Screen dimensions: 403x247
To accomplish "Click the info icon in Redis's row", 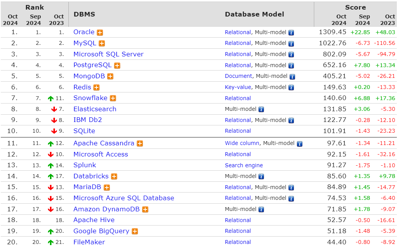I will [291, 88].
